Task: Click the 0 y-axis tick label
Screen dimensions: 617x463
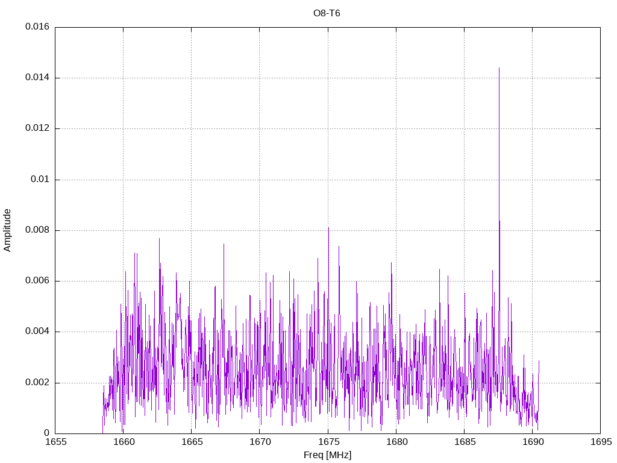Action: [x=47, y=433]
